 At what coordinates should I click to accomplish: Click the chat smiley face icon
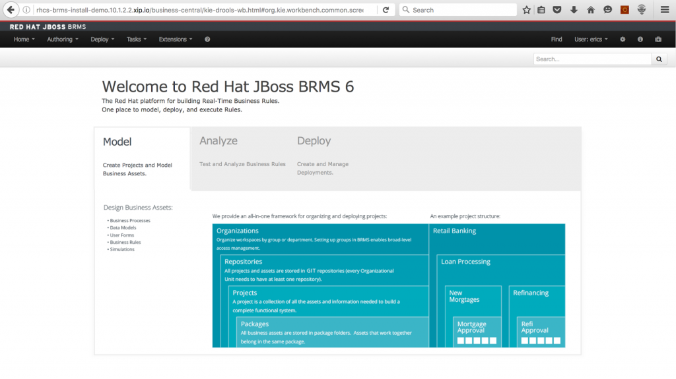point(607,10)
